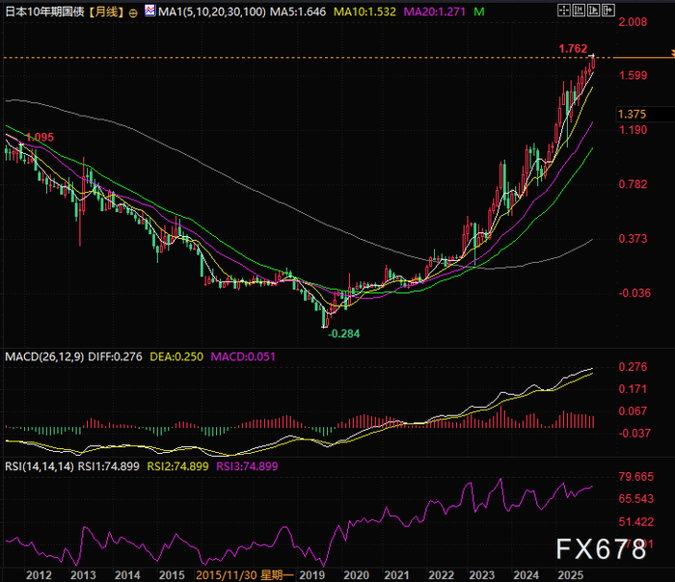Click the MACD:0.051 magenta label
The image size is (675, 582).
(243, 357)
